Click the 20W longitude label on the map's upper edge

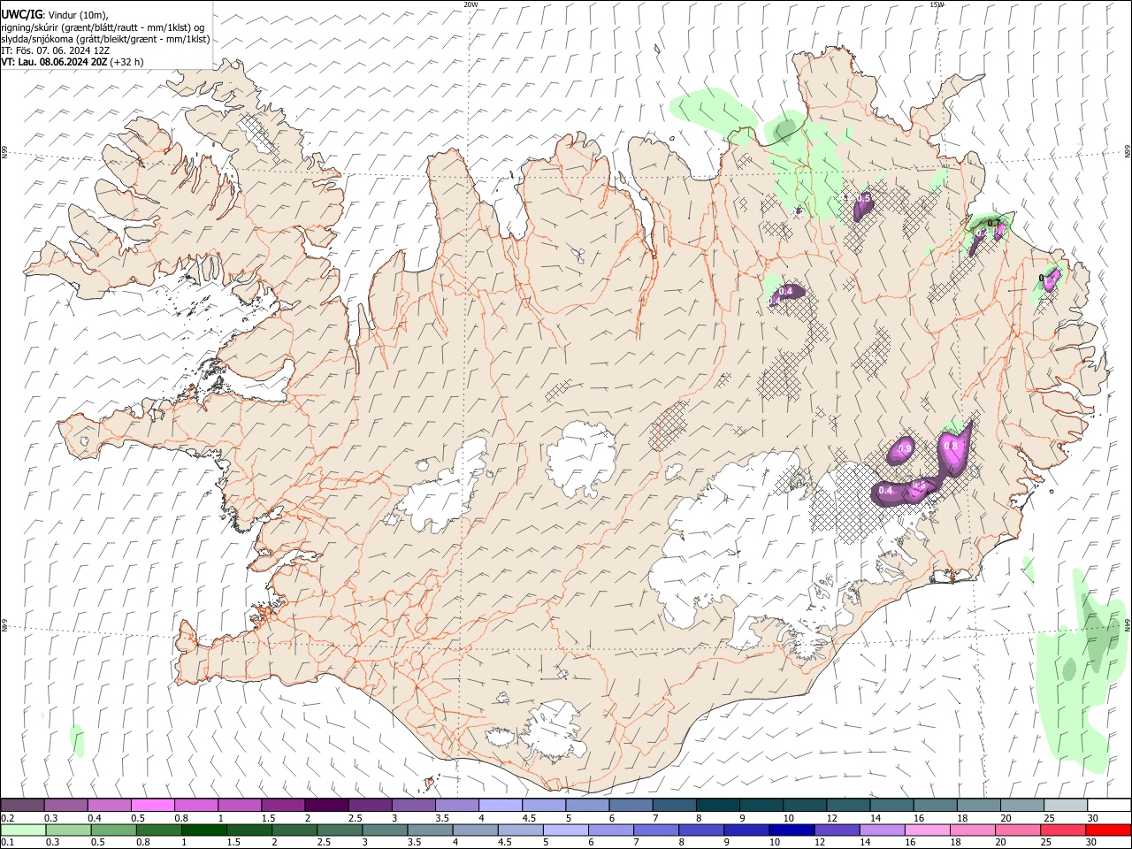(470, 4)
